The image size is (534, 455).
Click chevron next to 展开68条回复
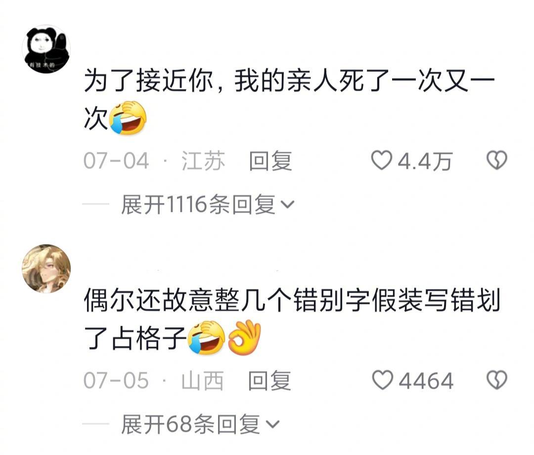coord(272,424)
